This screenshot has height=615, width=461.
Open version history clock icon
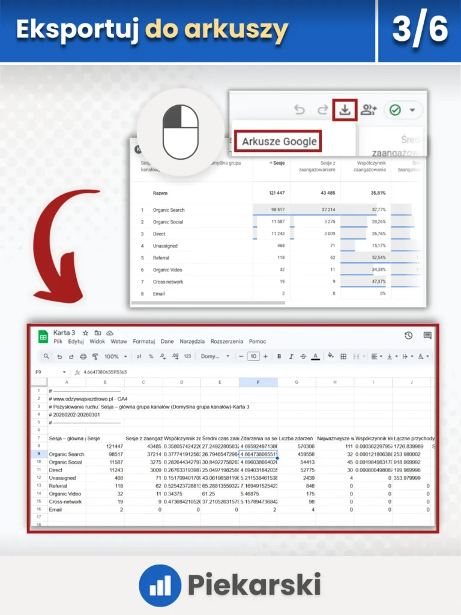coord(408,335)
